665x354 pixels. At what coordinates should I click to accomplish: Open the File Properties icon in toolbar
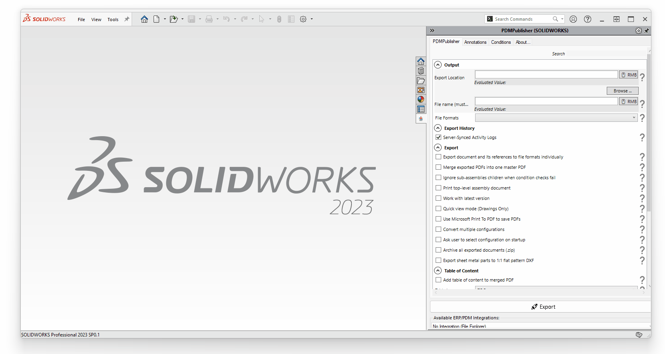291,19
